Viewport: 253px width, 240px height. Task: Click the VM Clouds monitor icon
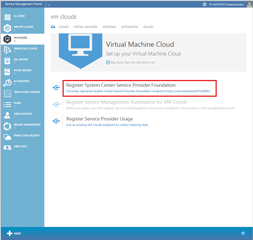coord(7,39)
